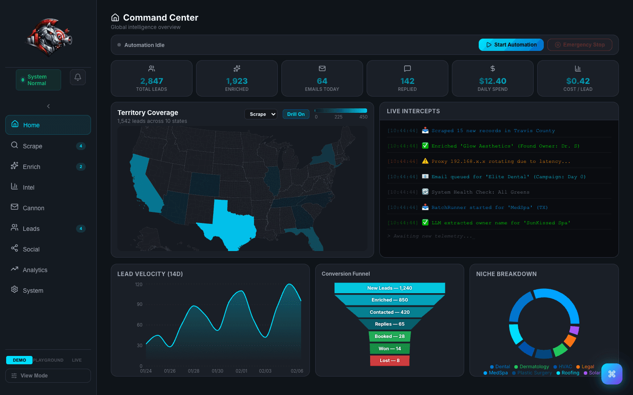633x395 pixels.
Task: Click the refresh icon on System Health Check entry
Action: 425,192
